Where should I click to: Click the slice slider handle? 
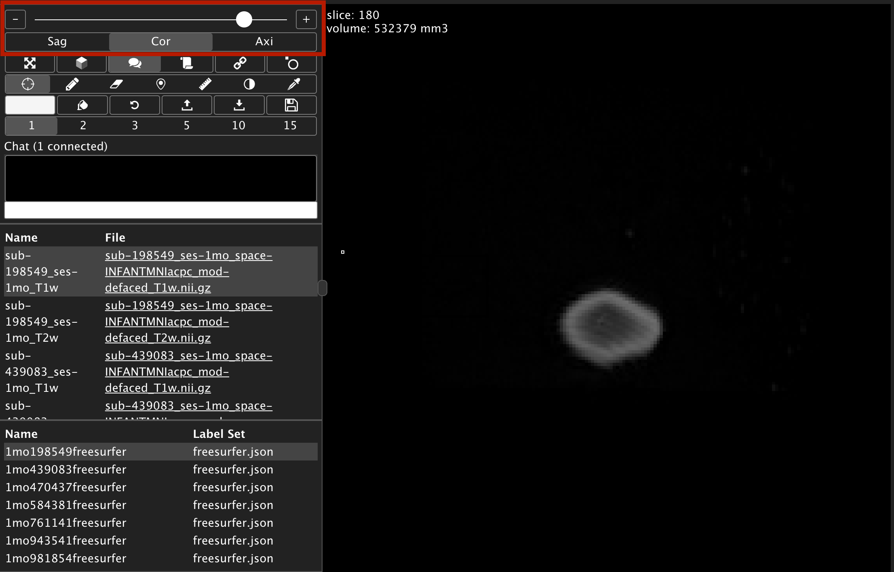244,19
